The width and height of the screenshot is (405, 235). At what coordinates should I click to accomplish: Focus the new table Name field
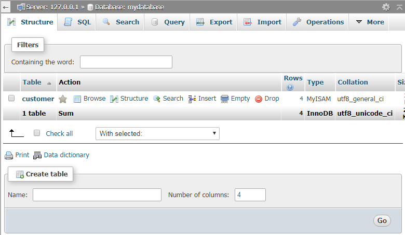(x=97, y=195)
